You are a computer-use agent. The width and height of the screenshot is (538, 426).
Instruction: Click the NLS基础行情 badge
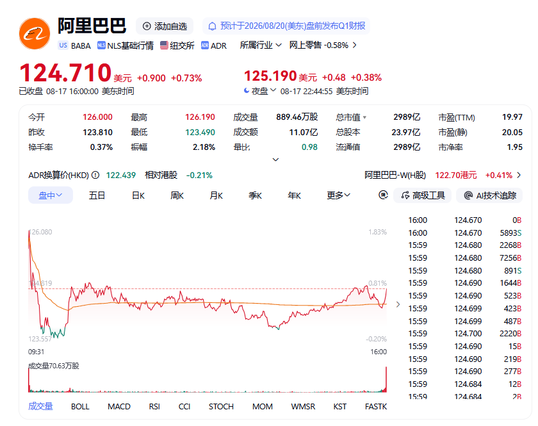[126, 45]
